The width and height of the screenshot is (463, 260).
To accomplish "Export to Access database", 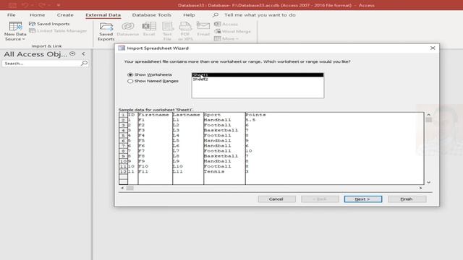I will pos(226,24).
